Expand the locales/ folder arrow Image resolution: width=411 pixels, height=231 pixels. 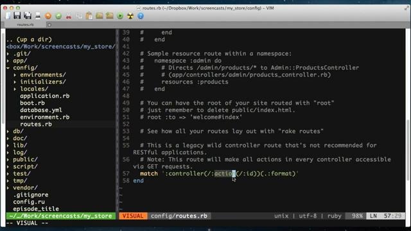tap(15, 89)
